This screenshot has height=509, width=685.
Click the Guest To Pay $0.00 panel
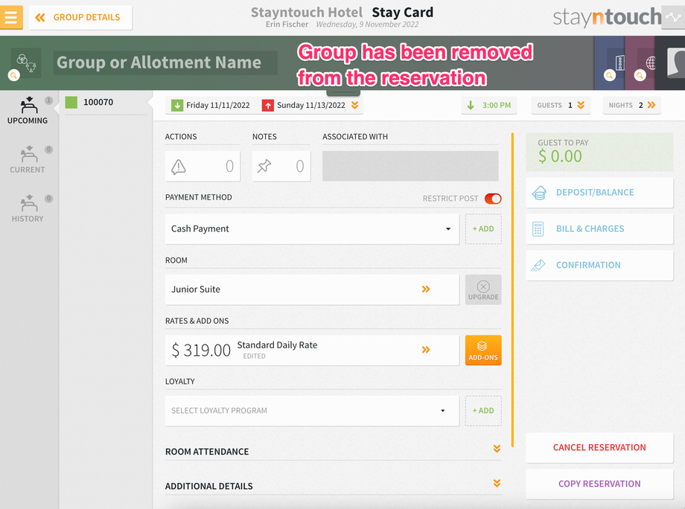coord(599,152)
